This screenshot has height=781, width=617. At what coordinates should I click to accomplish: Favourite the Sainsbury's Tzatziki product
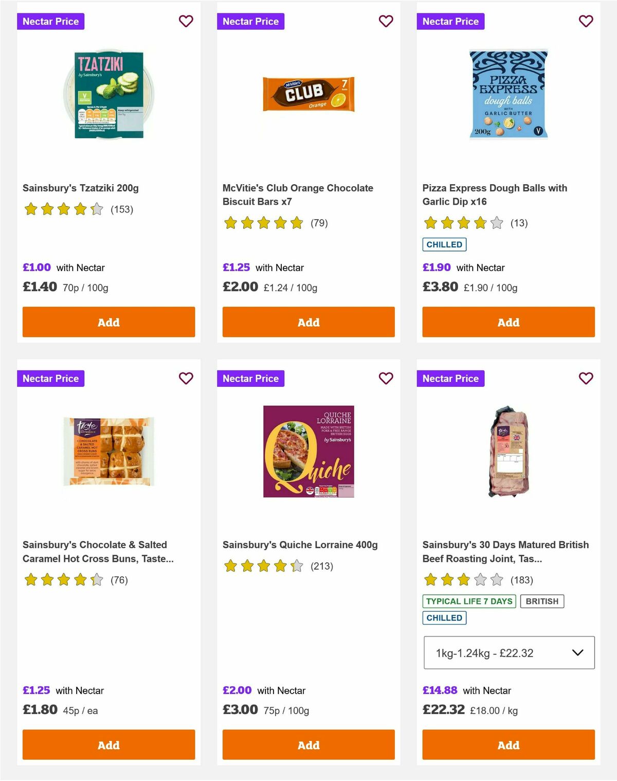[x=186, y=21]
